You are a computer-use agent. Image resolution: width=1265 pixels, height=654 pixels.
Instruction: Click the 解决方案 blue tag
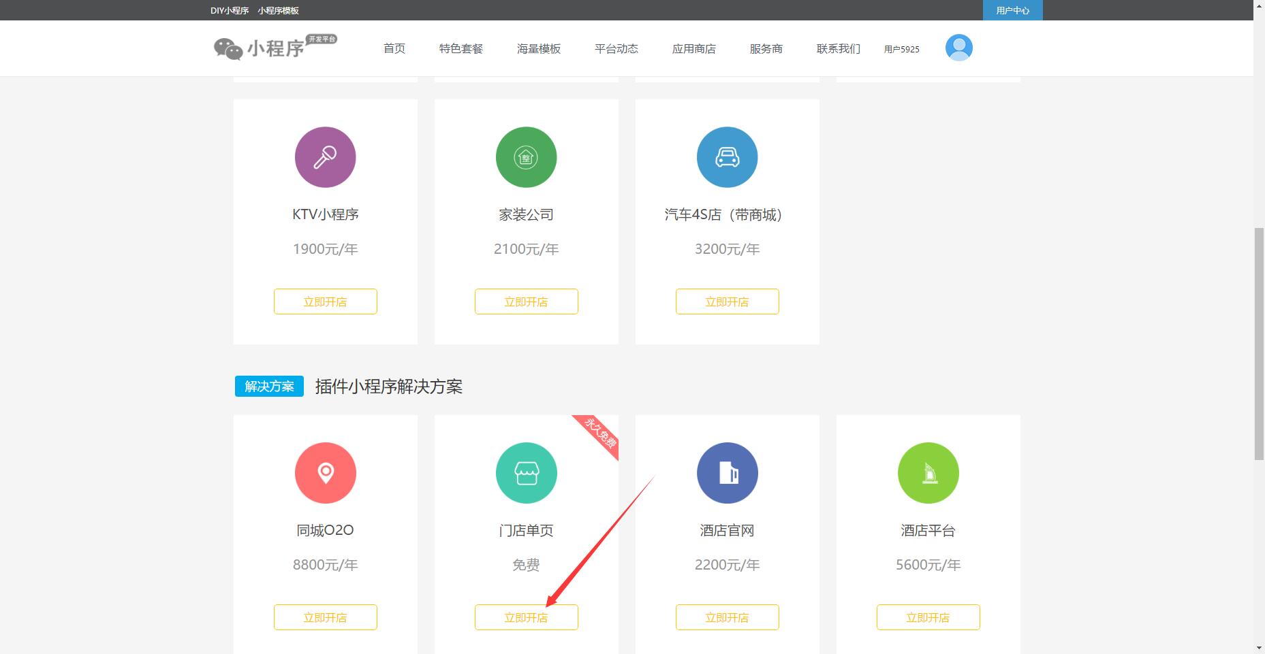tap(269, 386)
